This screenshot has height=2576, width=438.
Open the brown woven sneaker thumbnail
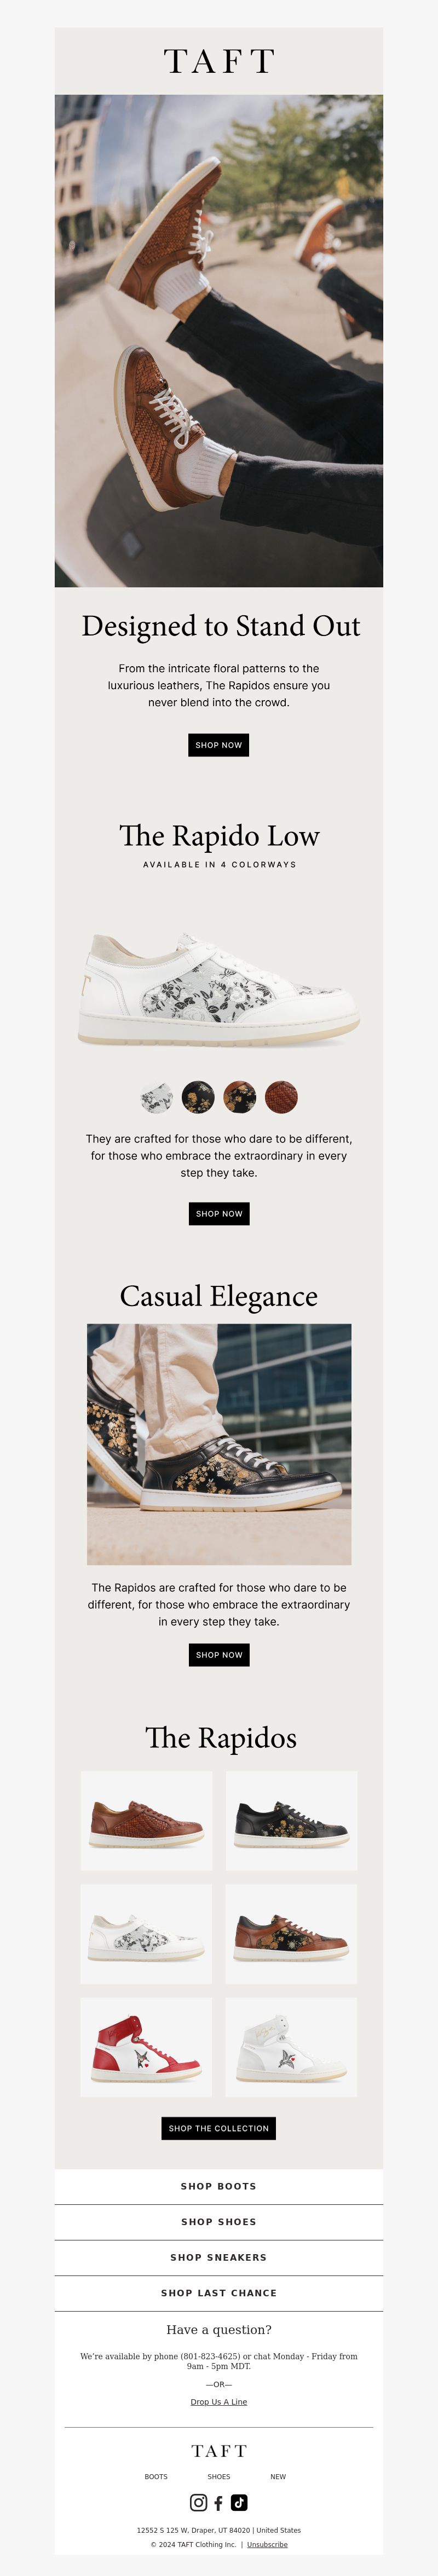[x=147, y=1820]
